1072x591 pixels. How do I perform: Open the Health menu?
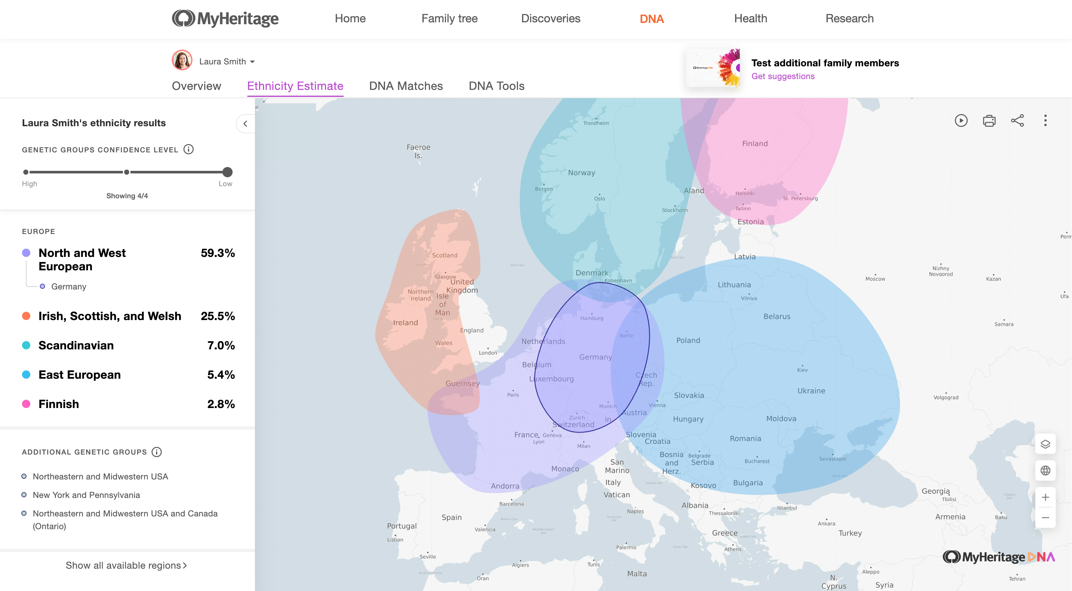click(751, 19)
